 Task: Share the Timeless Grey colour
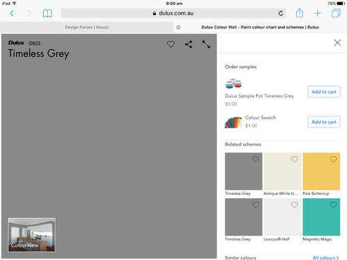pyautogui.click(x=189, y=44)
